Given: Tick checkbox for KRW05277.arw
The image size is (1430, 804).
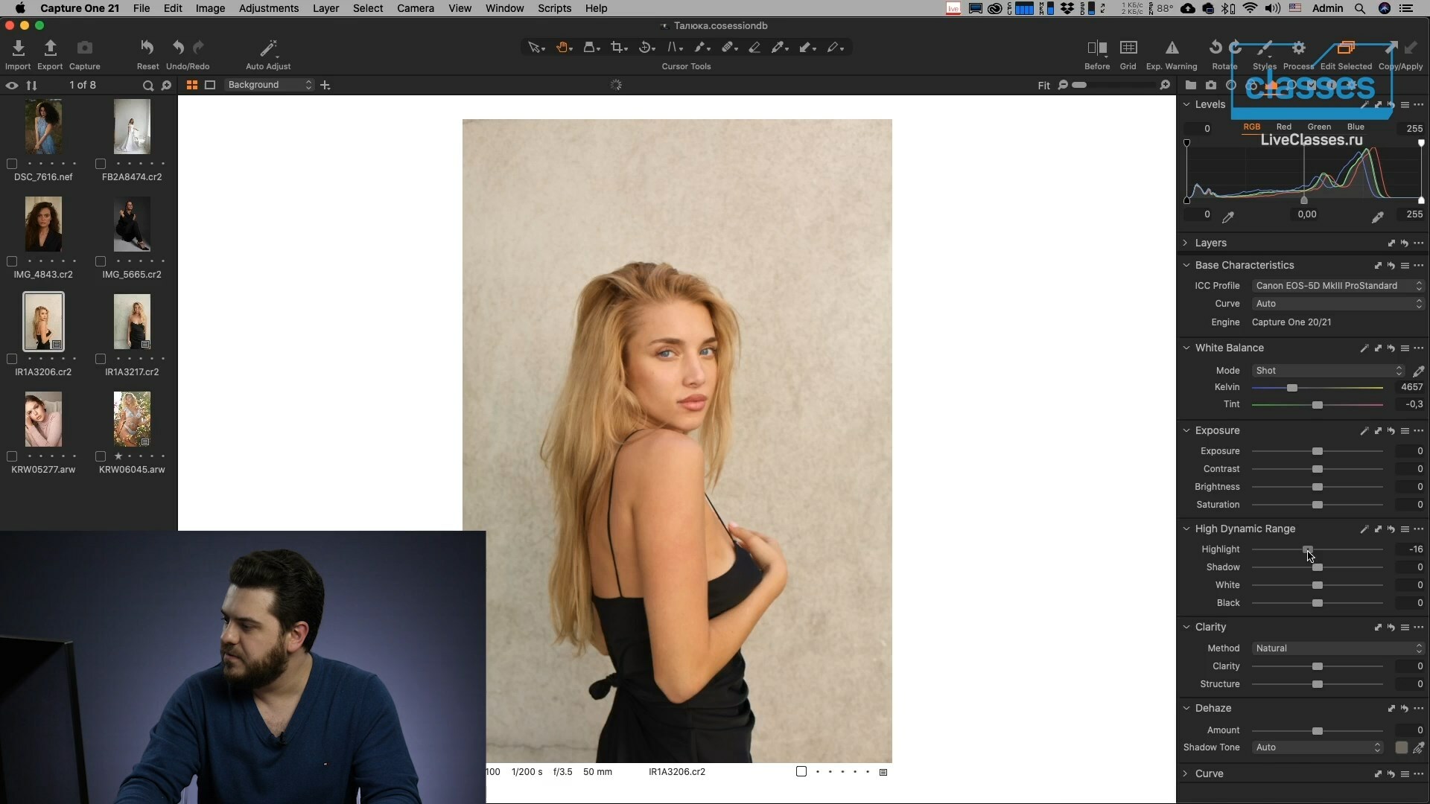Looking at the screenshot, I should [12, 456].
